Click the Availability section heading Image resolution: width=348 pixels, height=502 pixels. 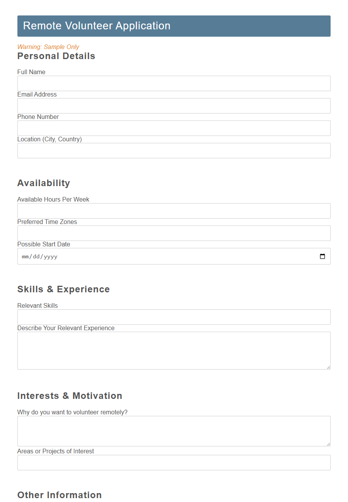tap(43, 183)
